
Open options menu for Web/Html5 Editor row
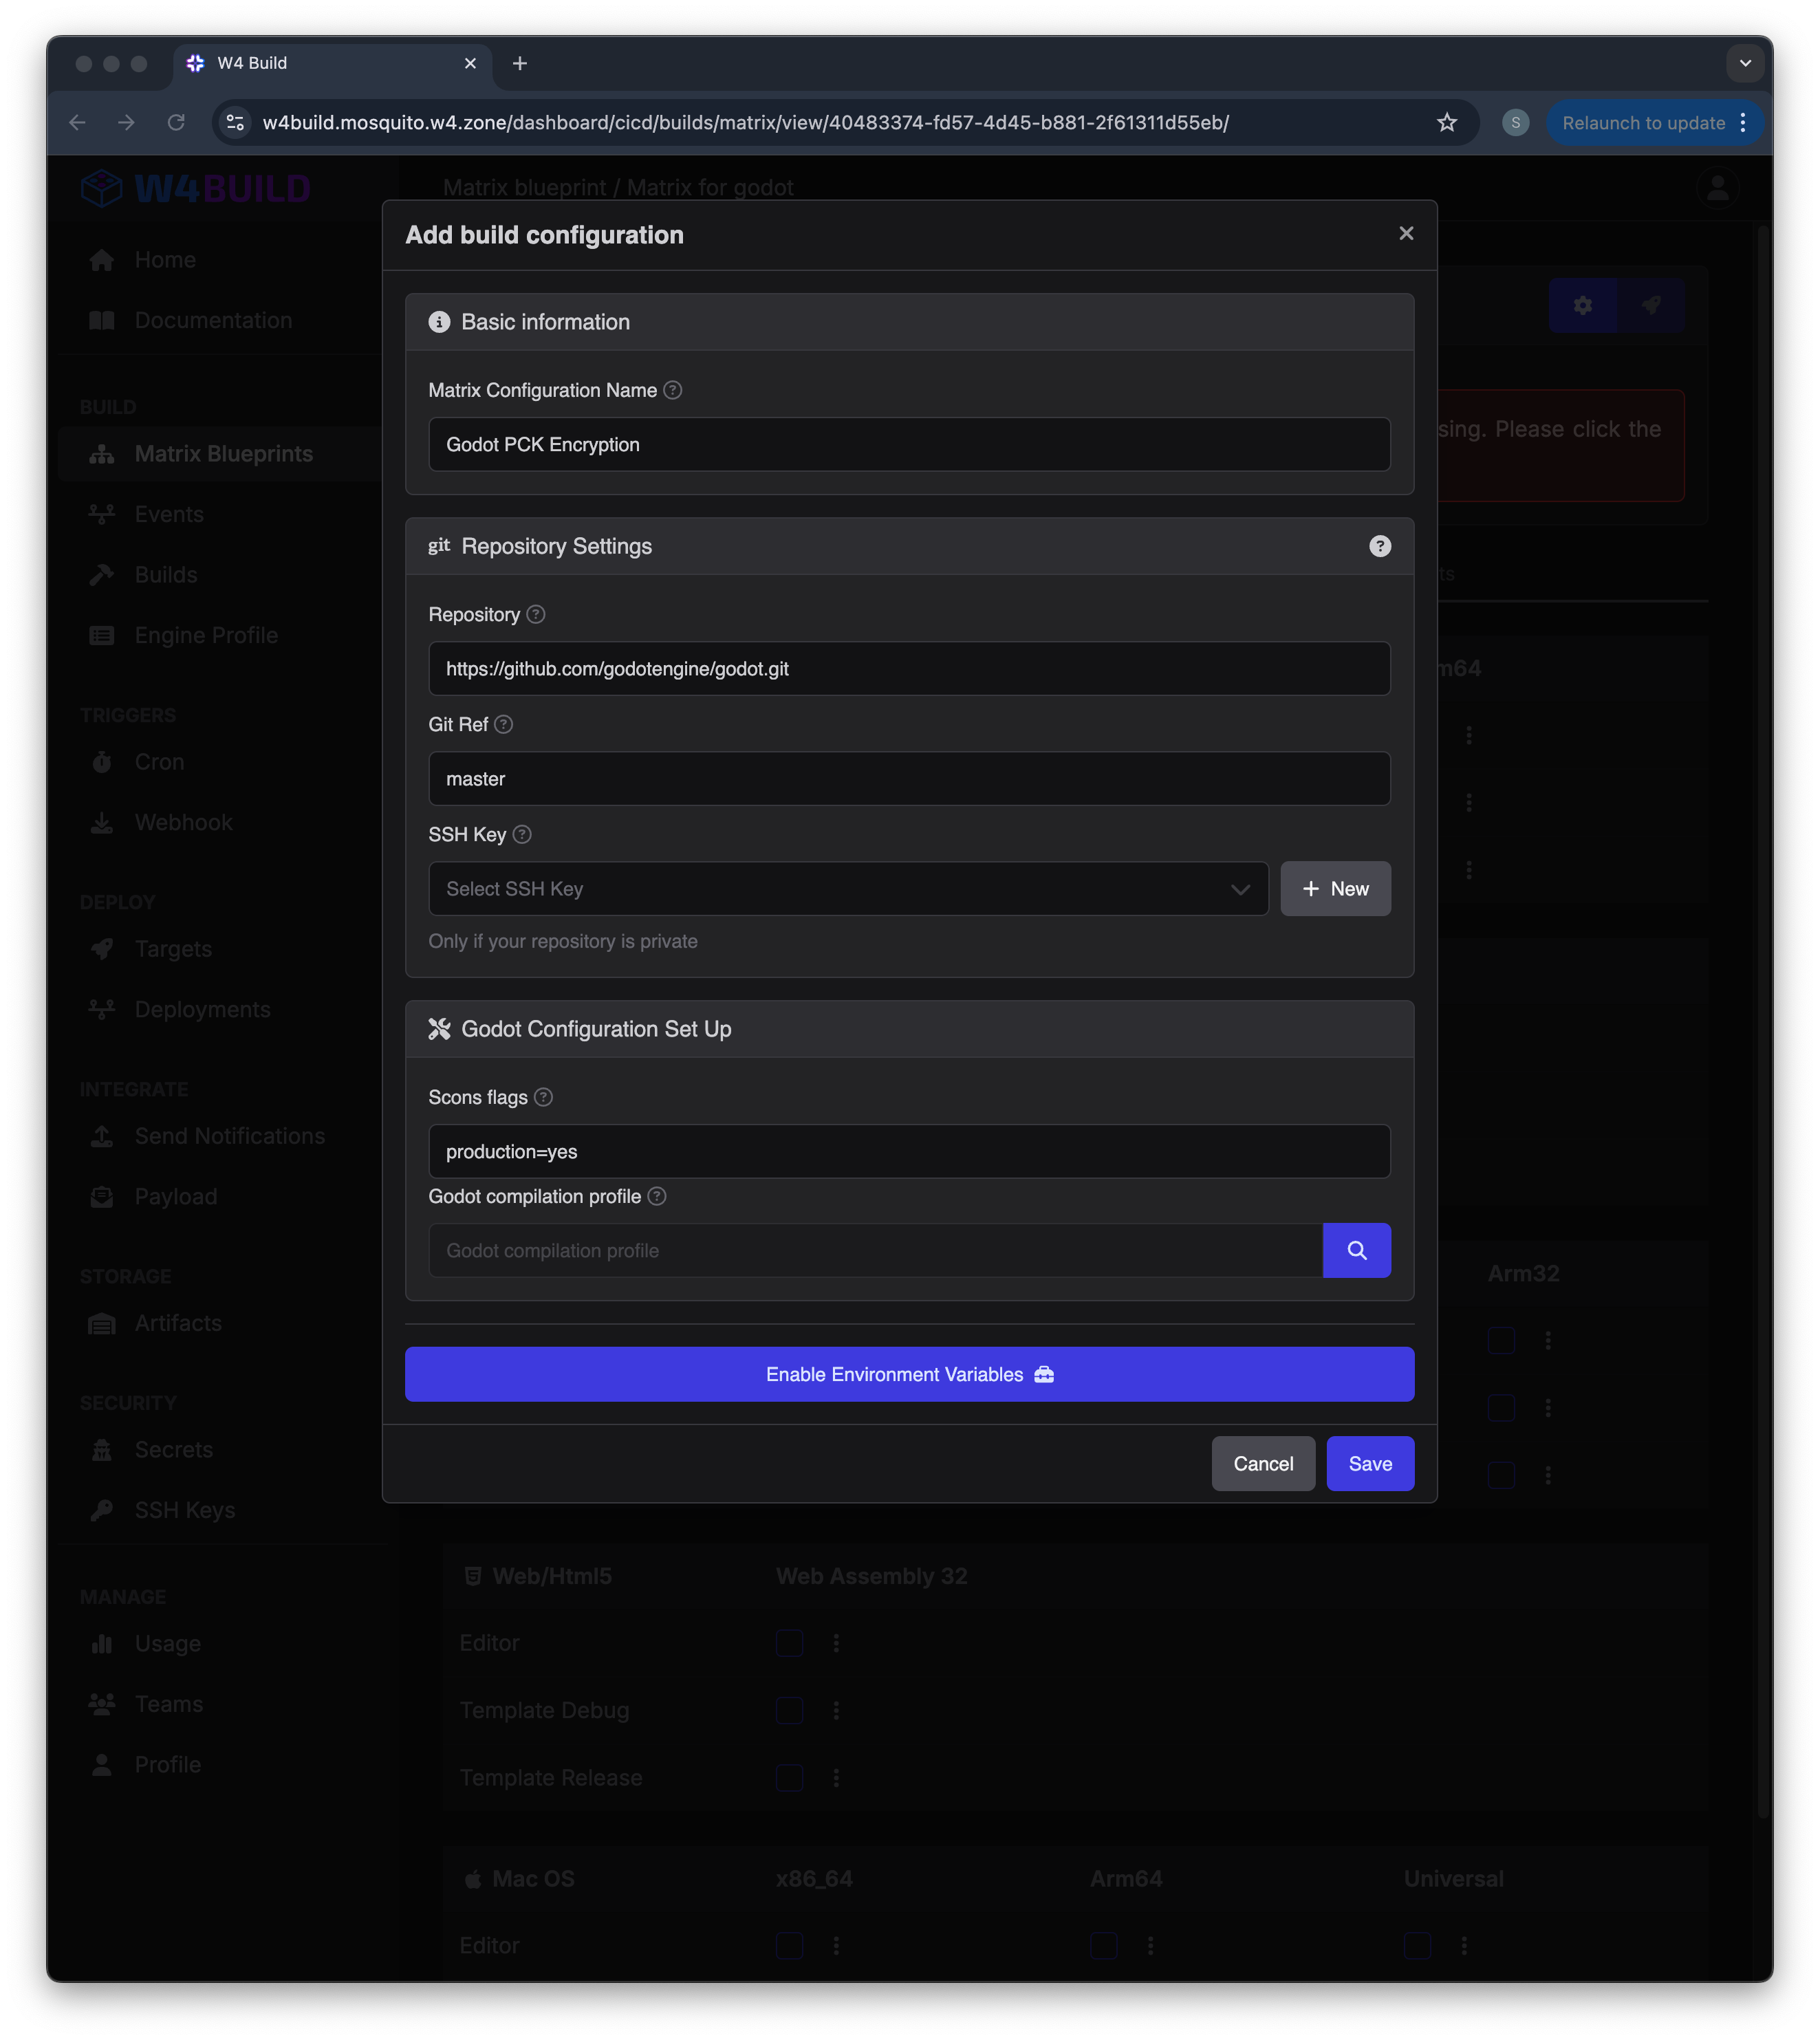click(x=836, y=1643)
